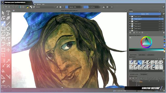Toggle preserve alpha in toolbar
The height and width of the screenshot is (93, 166).
[x=60, y=7]
